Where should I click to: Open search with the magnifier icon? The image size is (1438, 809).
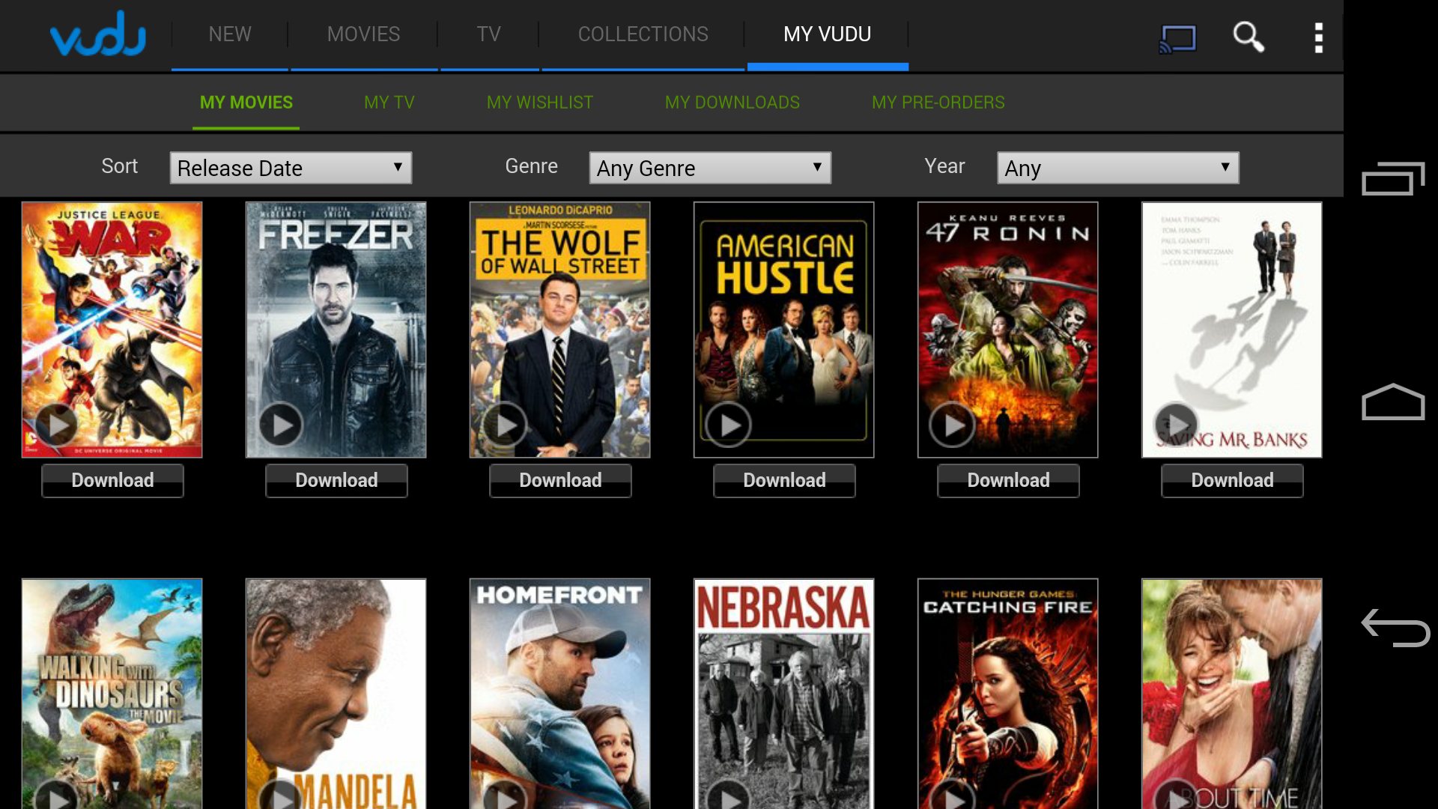[1248, 36]
